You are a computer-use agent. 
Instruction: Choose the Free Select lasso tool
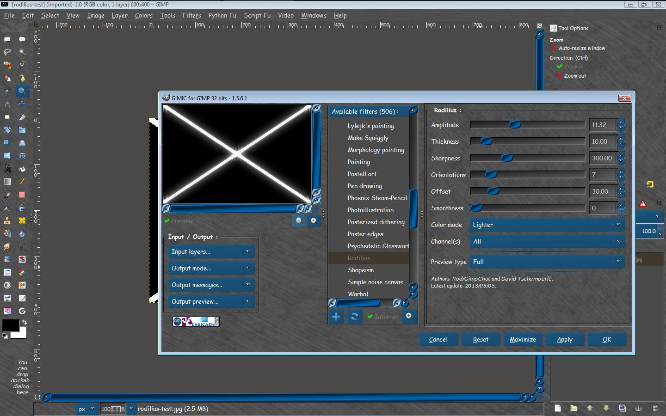point(7,52)
